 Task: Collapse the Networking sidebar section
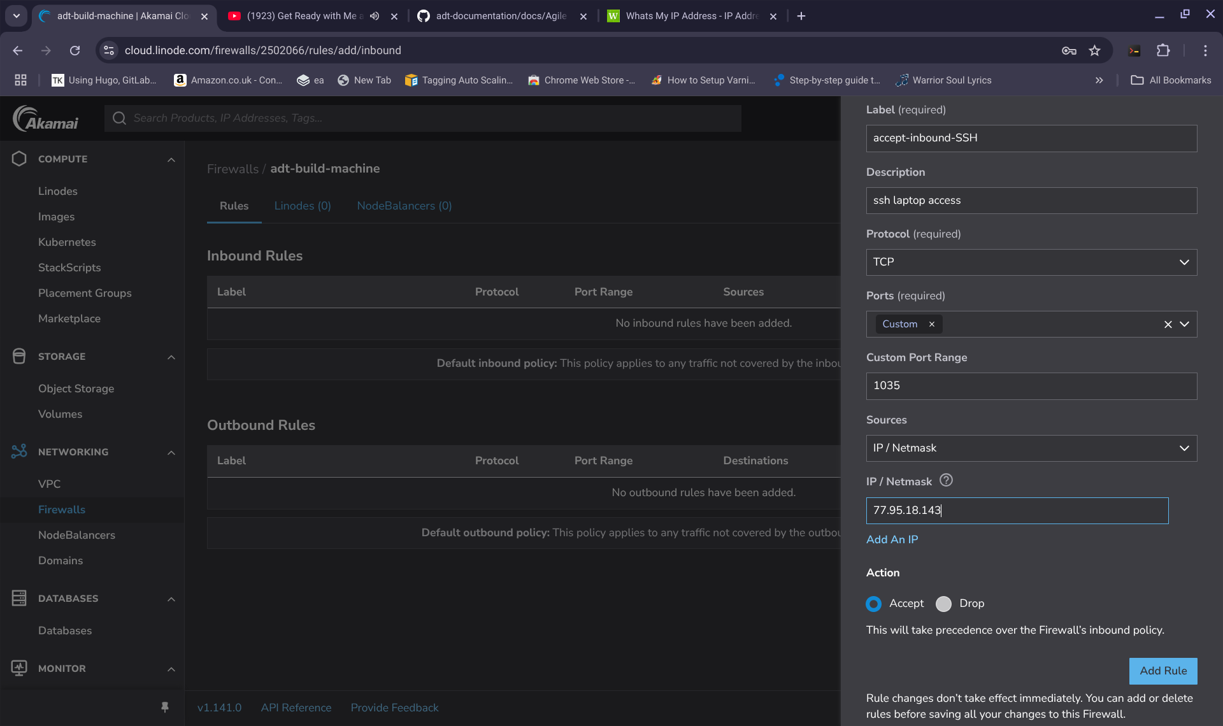[x=171, y=452]
